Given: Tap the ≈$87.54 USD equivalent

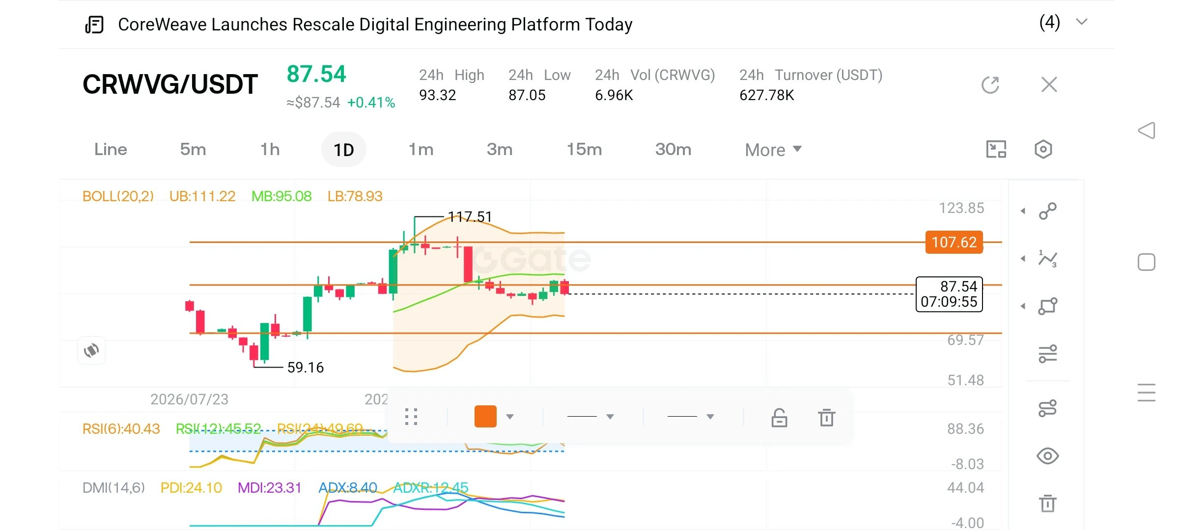Looking at the screenshot, I should pos(313,103).
